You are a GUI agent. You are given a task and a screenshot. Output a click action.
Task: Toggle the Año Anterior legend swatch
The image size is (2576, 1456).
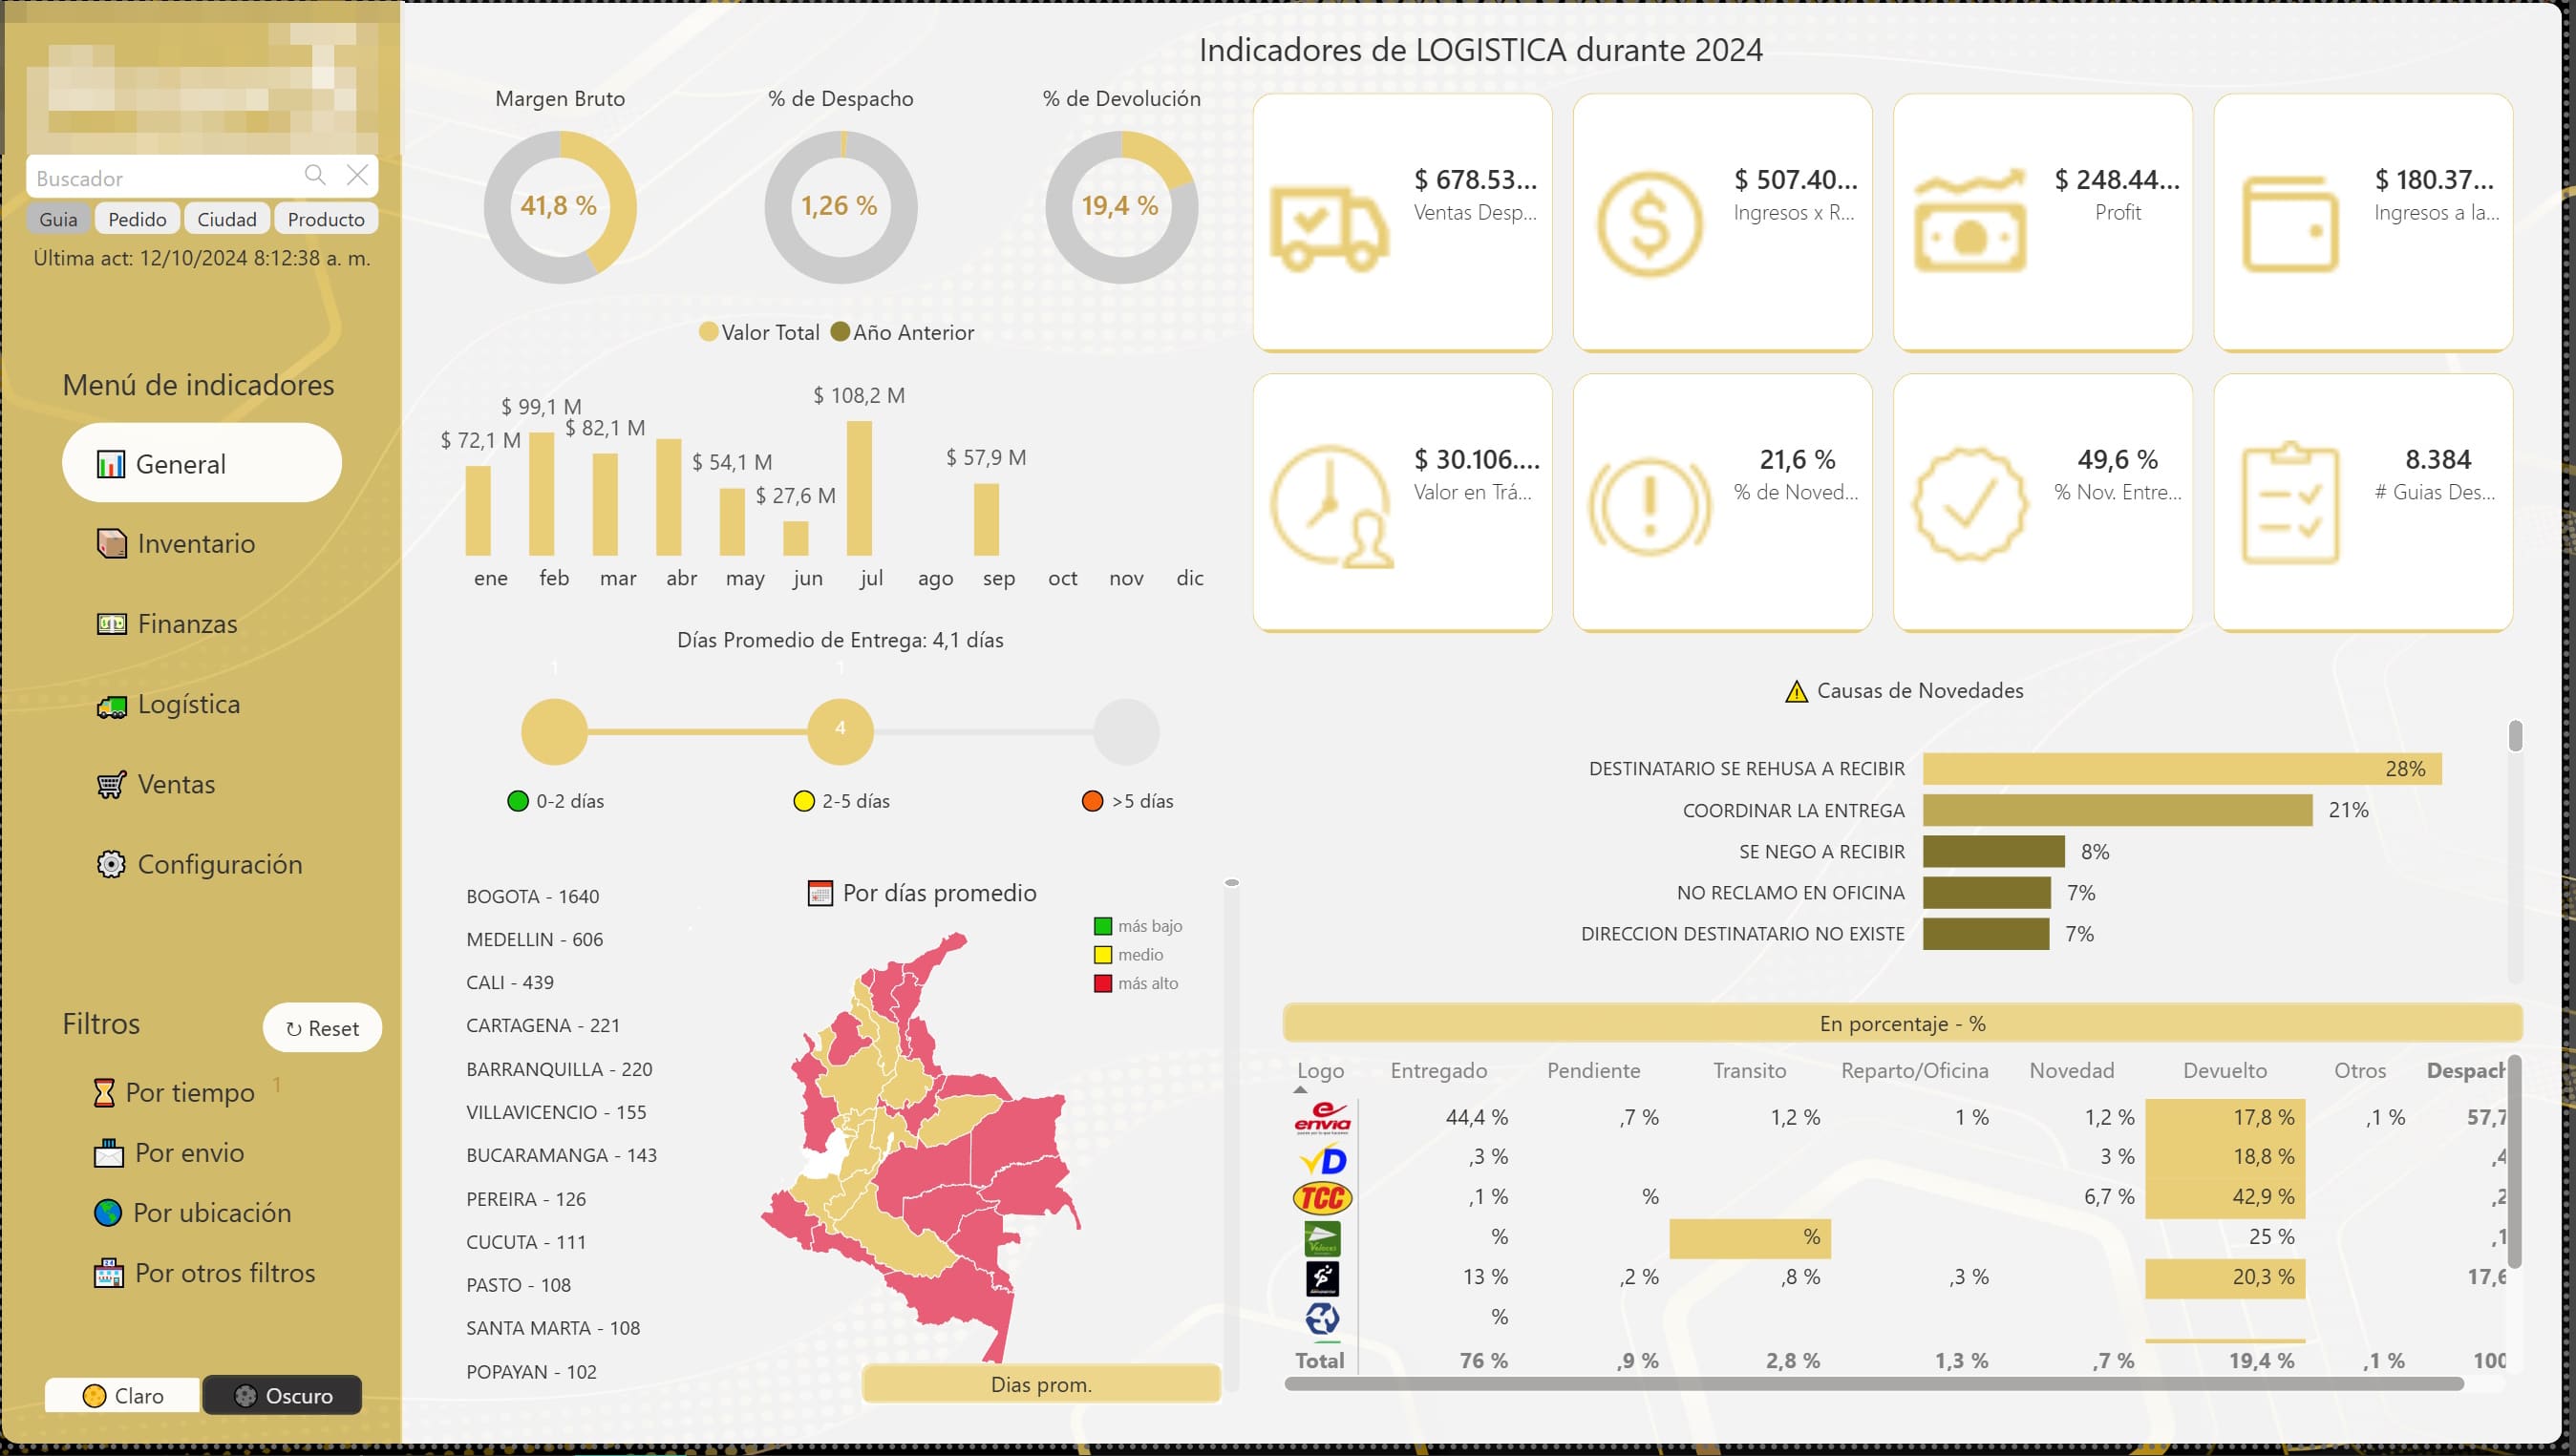point(841,332)
